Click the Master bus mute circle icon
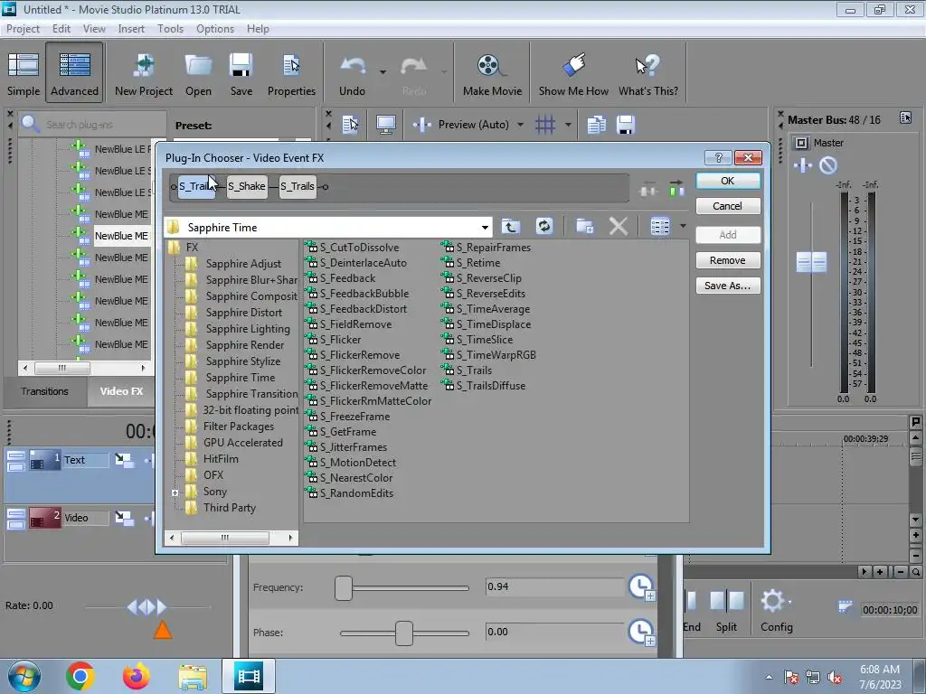 pyautogui.click(x=828, y=165)
